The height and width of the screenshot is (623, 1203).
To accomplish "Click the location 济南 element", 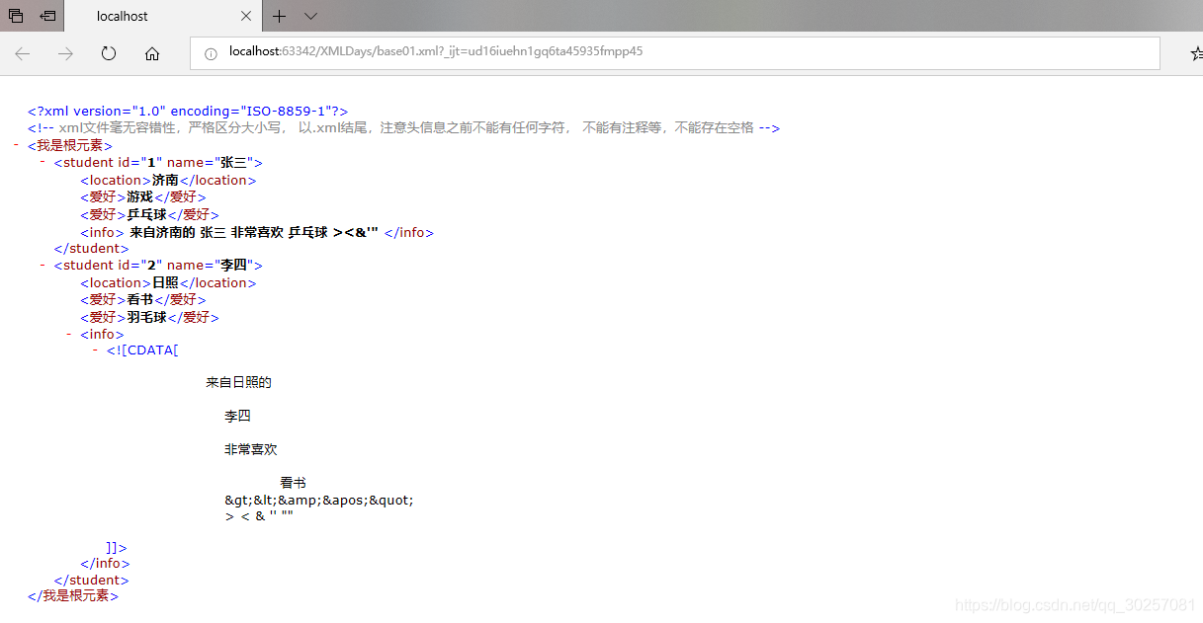I will (168, 180).
